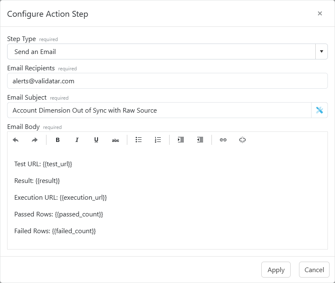This screenshot has width=335, height=283.
Task: Apply strikethrough formatting in the editor
Action: click(x=116, y=140)
